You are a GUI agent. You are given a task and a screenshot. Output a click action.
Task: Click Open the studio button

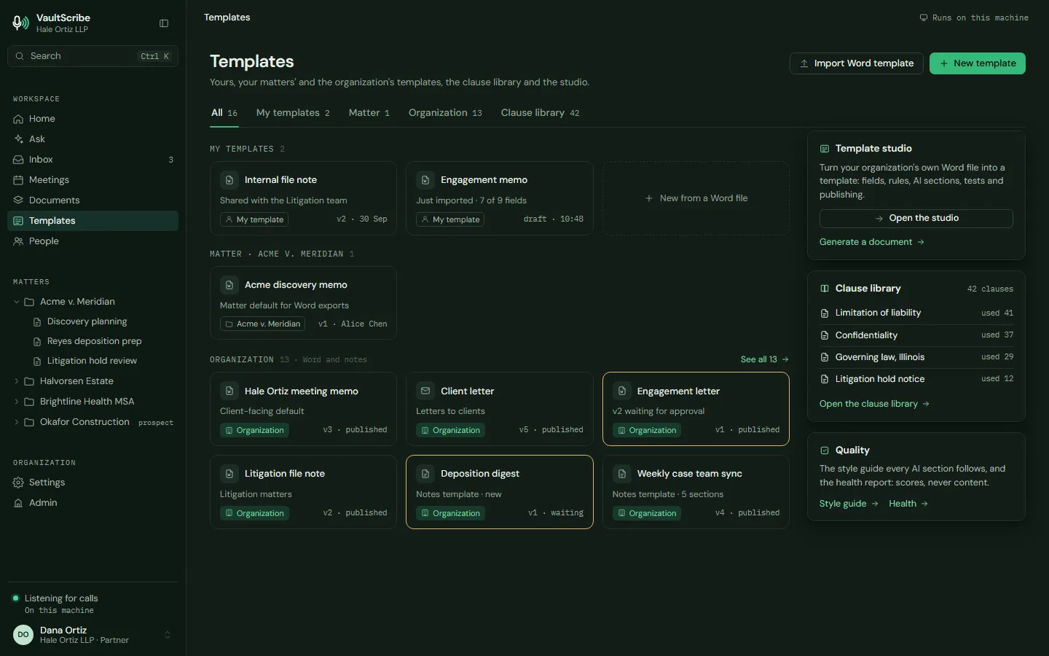point(916,219)
